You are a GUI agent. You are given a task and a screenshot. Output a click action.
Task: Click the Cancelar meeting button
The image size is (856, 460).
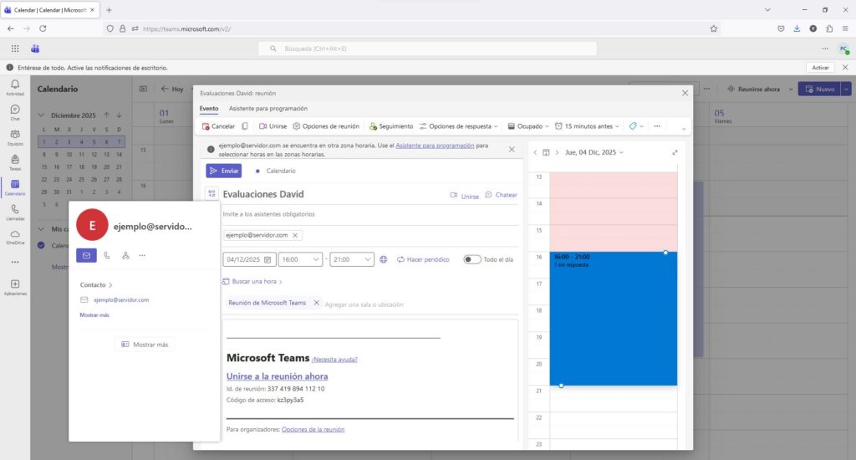[218, 126]
